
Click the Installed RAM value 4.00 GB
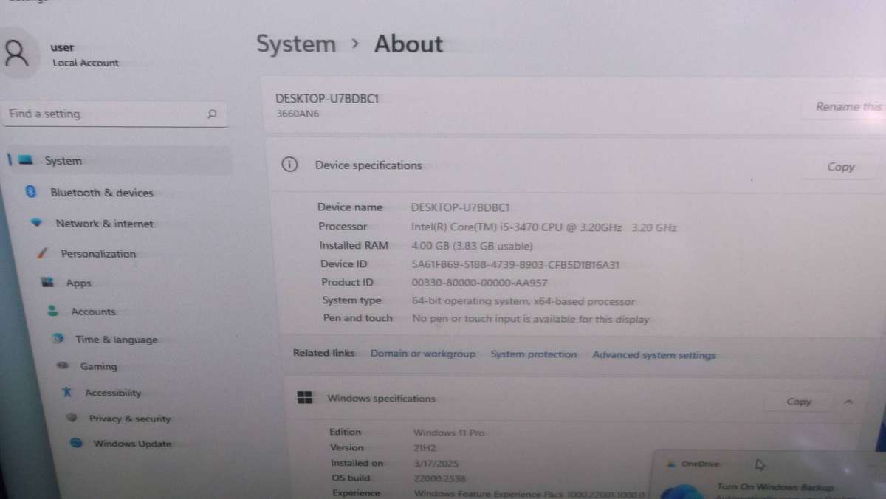pos(472,246)
